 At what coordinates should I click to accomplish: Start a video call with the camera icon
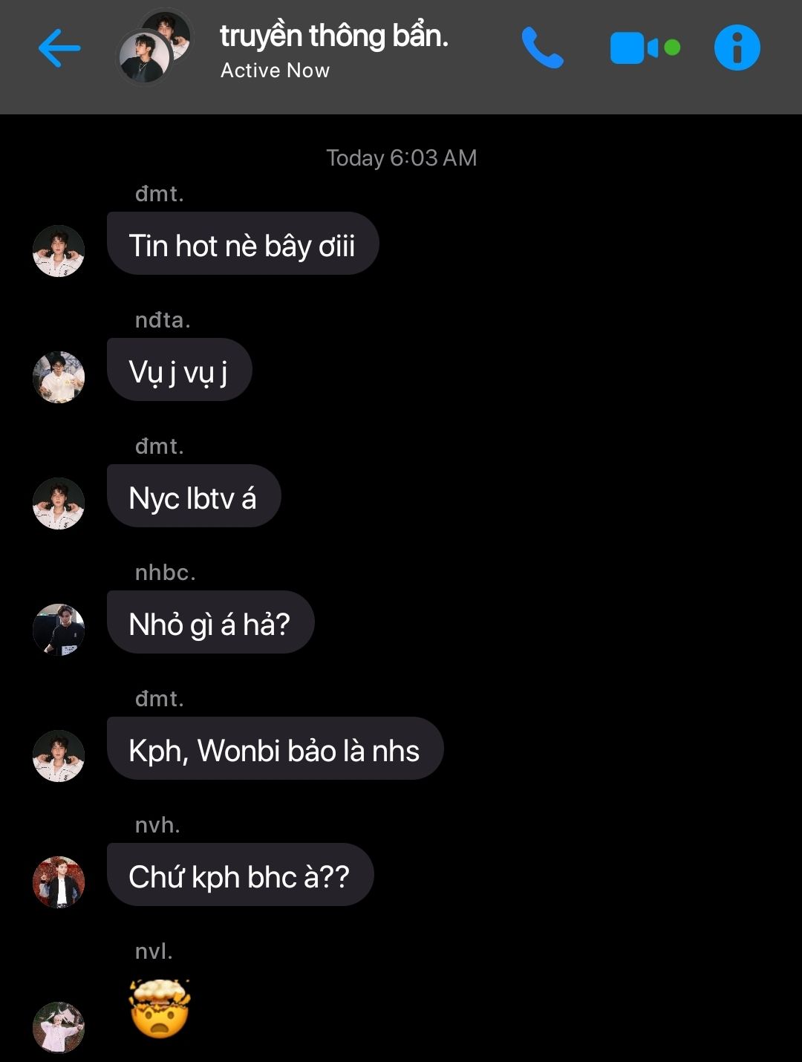click(645, 48)
